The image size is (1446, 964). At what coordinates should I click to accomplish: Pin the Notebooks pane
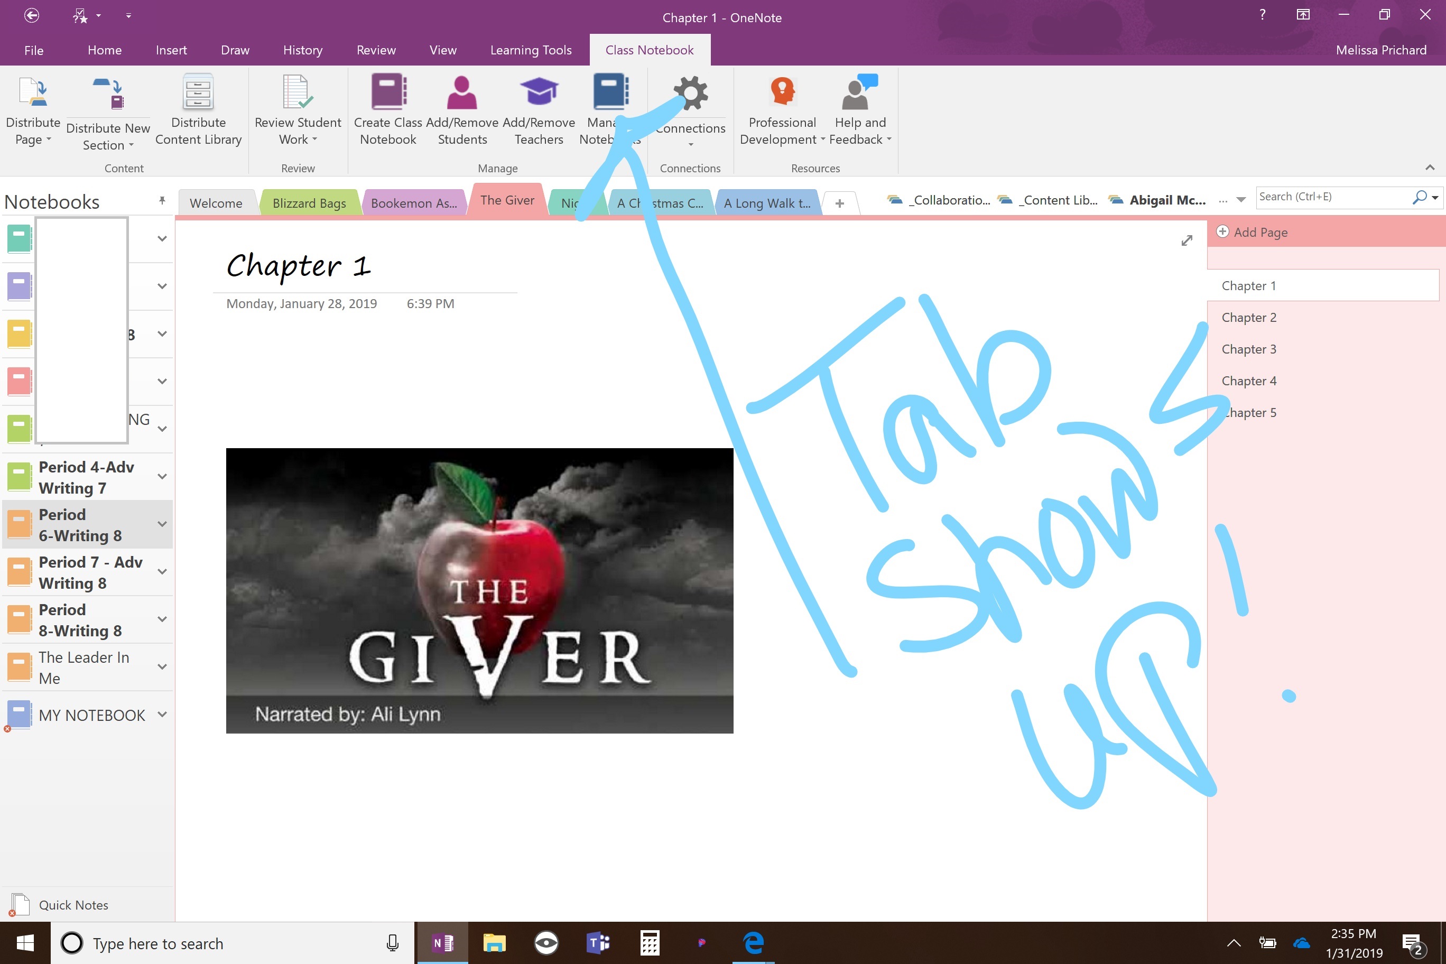pyautogui.click(x=162, y=200)
